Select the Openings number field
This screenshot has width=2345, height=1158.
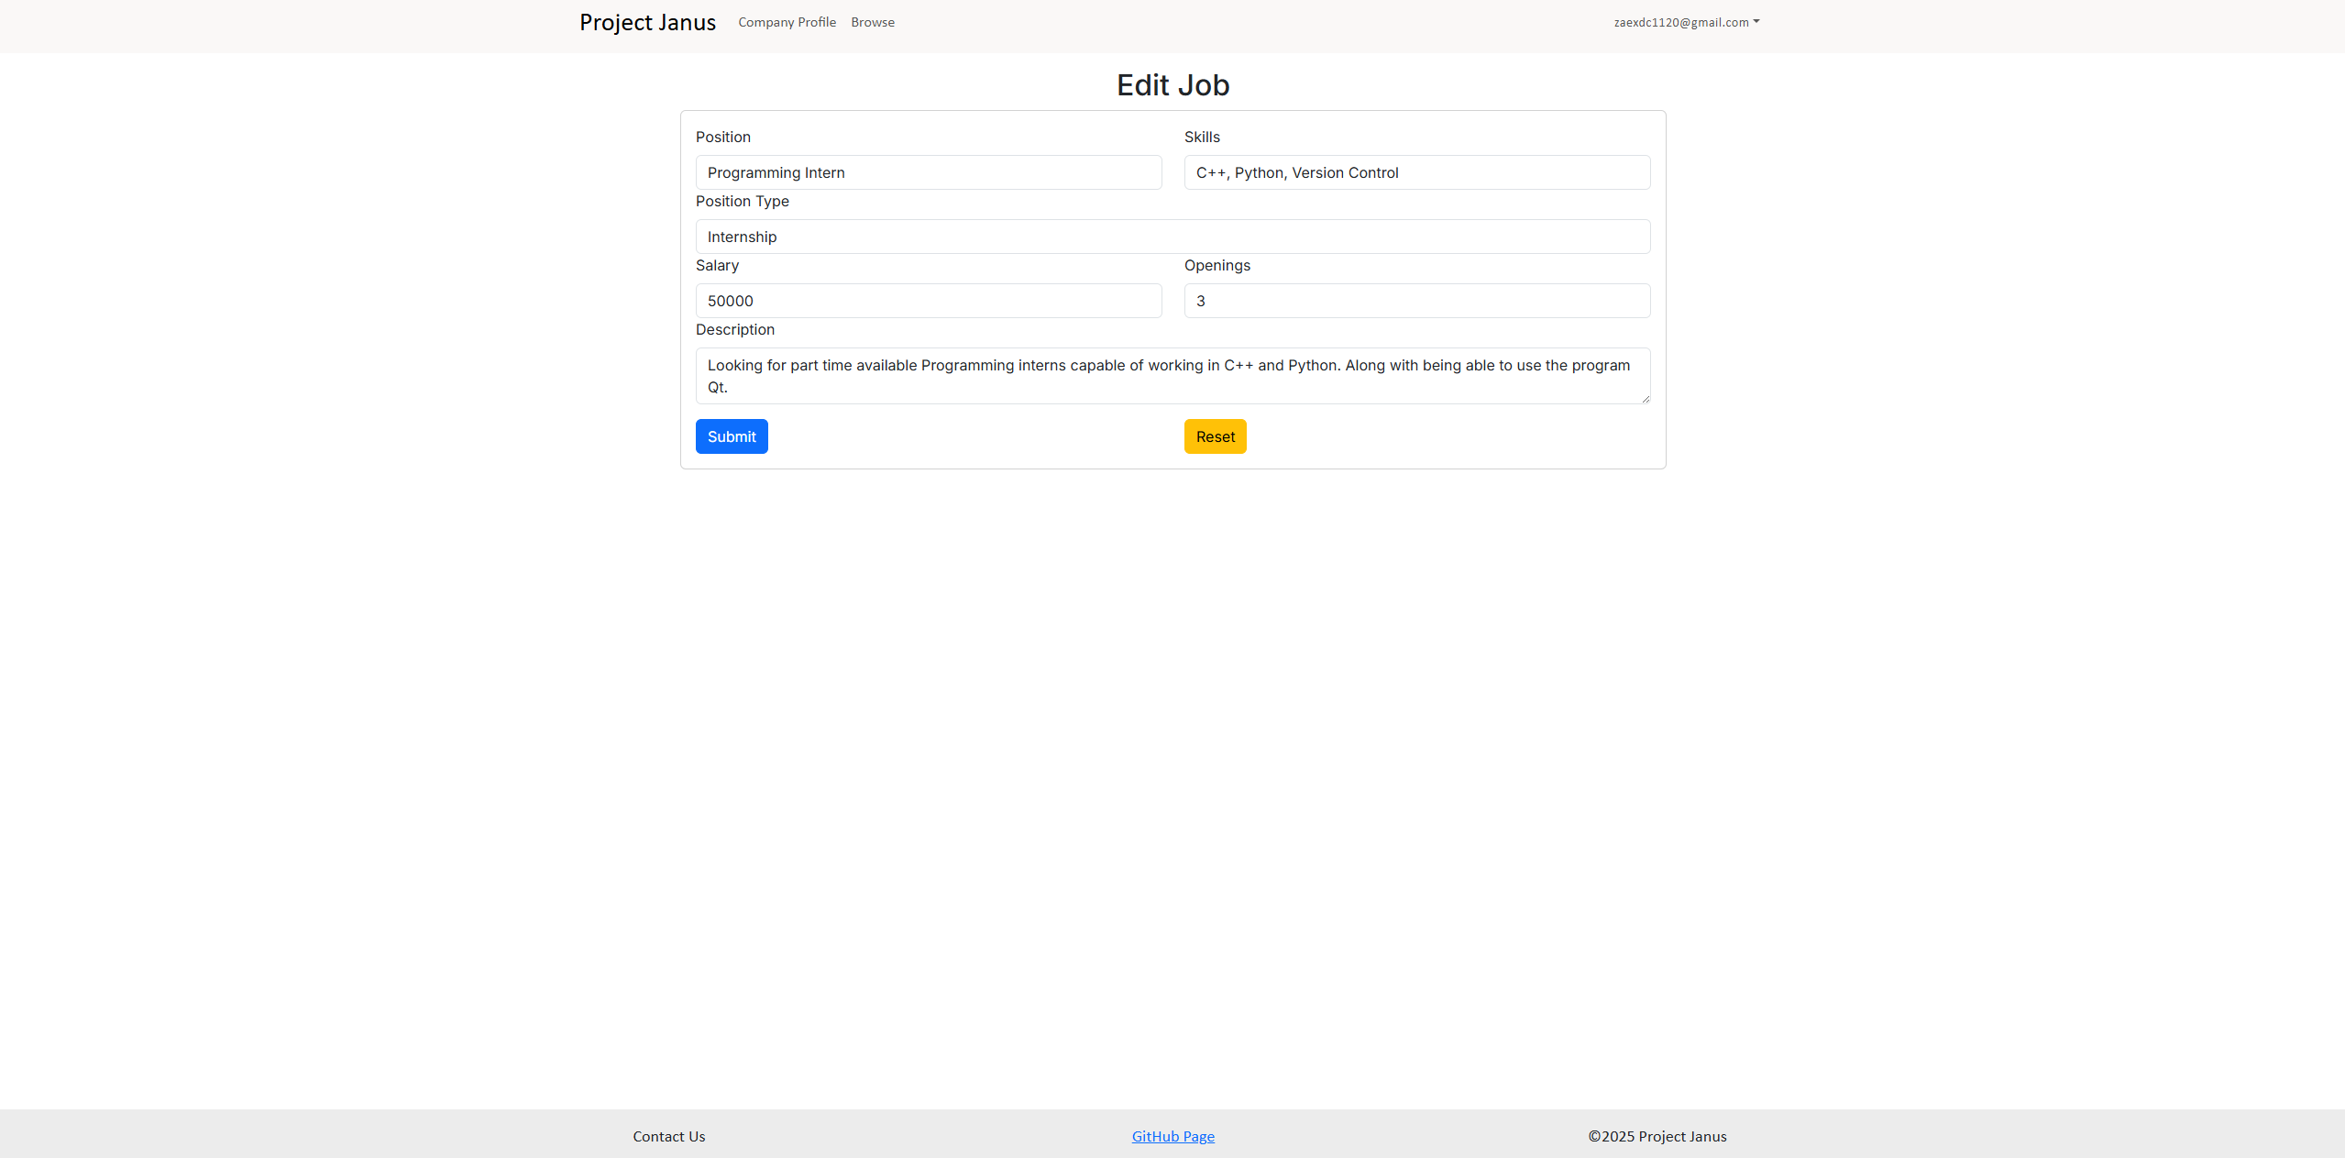tap(1416, 301)
